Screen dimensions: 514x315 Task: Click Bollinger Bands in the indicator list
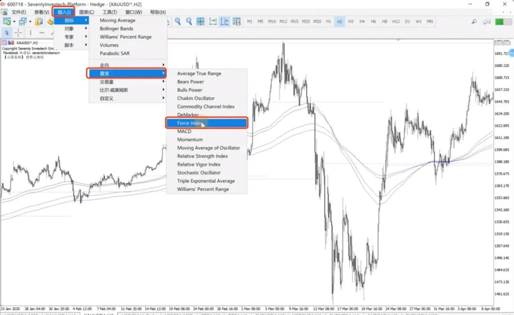click(117, 29)
